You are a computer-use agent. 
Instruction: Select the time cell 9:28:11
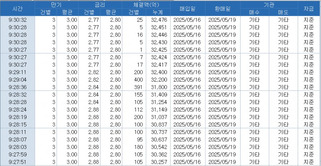click(18, 132)
